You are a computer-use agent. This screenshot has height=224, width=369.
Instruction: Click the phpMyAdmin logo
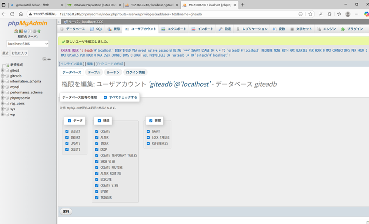[27, 23]
